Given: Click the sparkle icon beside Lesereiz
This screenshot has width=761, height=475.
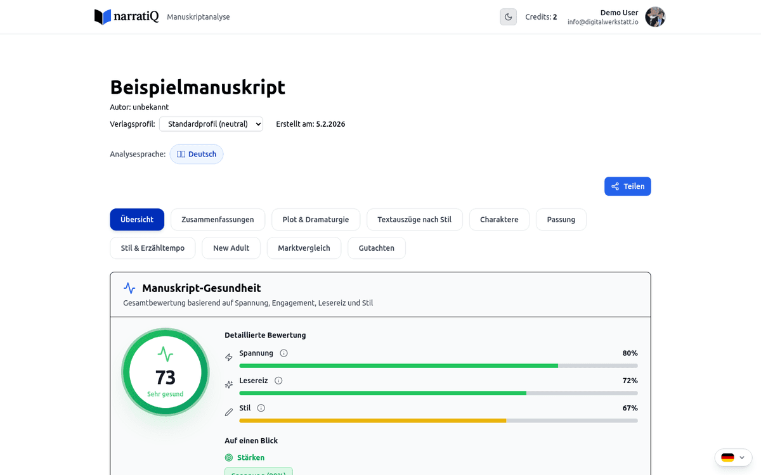Looking at the screenshot, I should (x=228, y=384).
